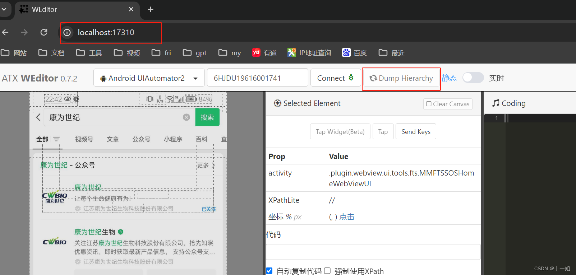Open the IP地址查询 bookmark
Screen dimensions: 576x275
(x=309, y=53)
